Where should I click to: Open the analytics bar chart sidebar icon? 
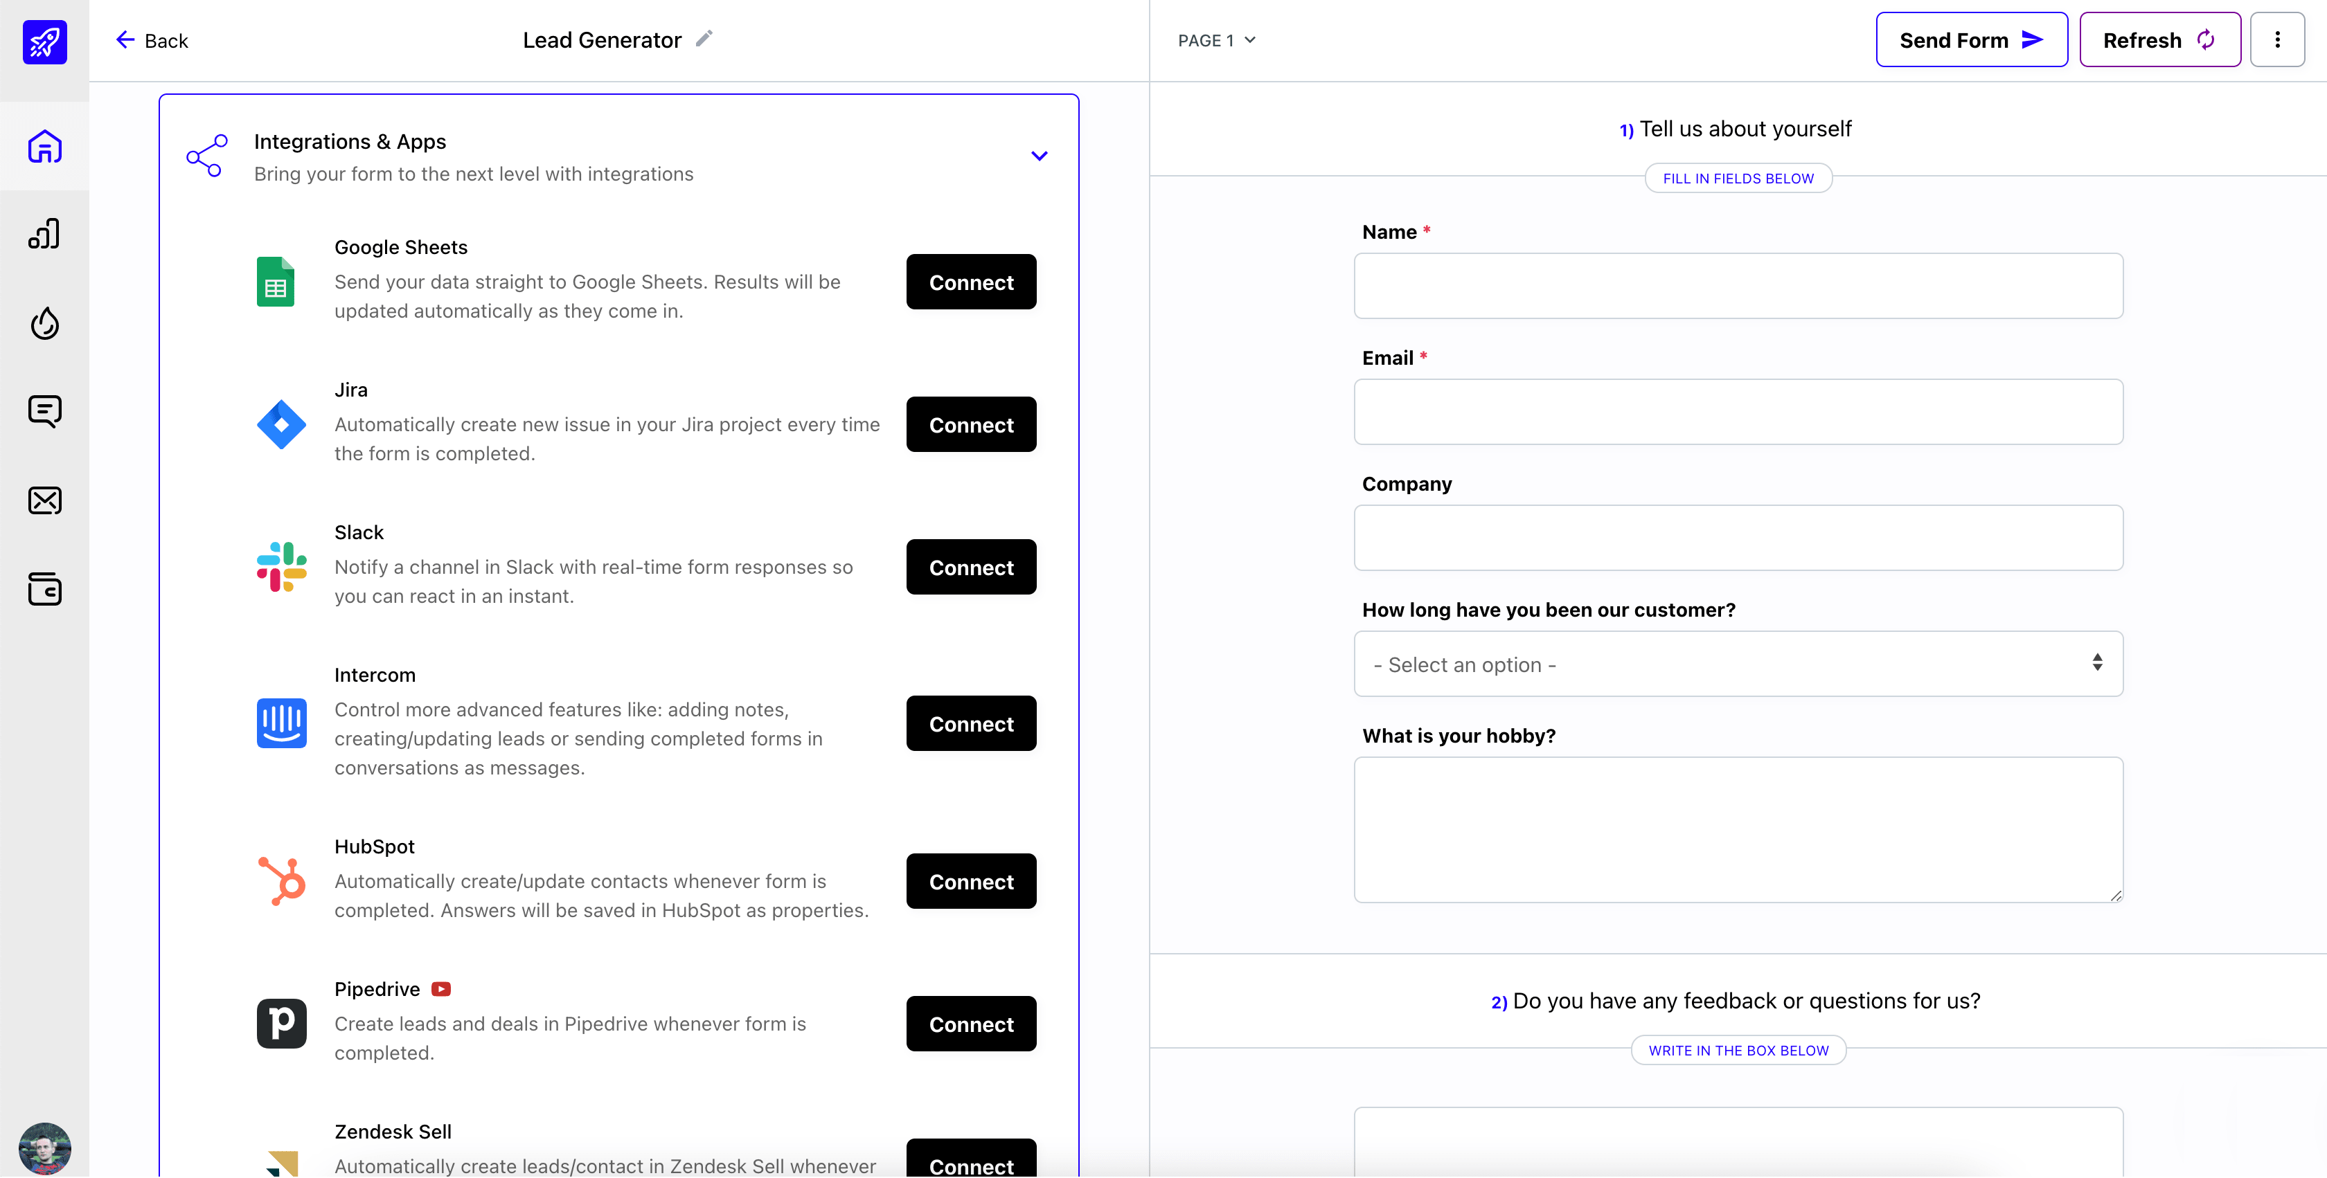[44, 233]
